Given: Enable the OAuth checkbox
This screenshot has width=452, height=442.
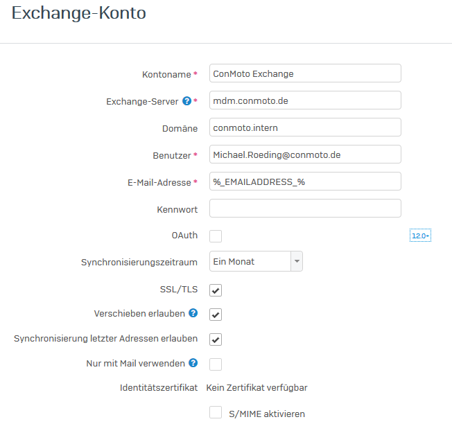Looking at the screenshot, I should tap(216, 236).
